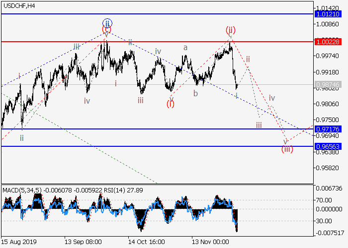Click the circled blue ii wave marker
The height and width of the screenshot is (248, 348).
[108, 22]
